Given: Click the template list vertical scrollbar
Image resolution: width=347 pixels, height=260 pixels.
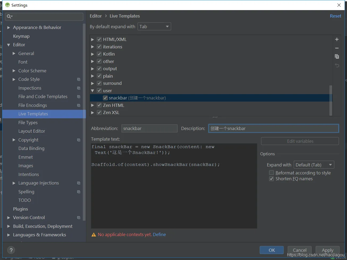Looking at the screenshot, I should point(331,100).
